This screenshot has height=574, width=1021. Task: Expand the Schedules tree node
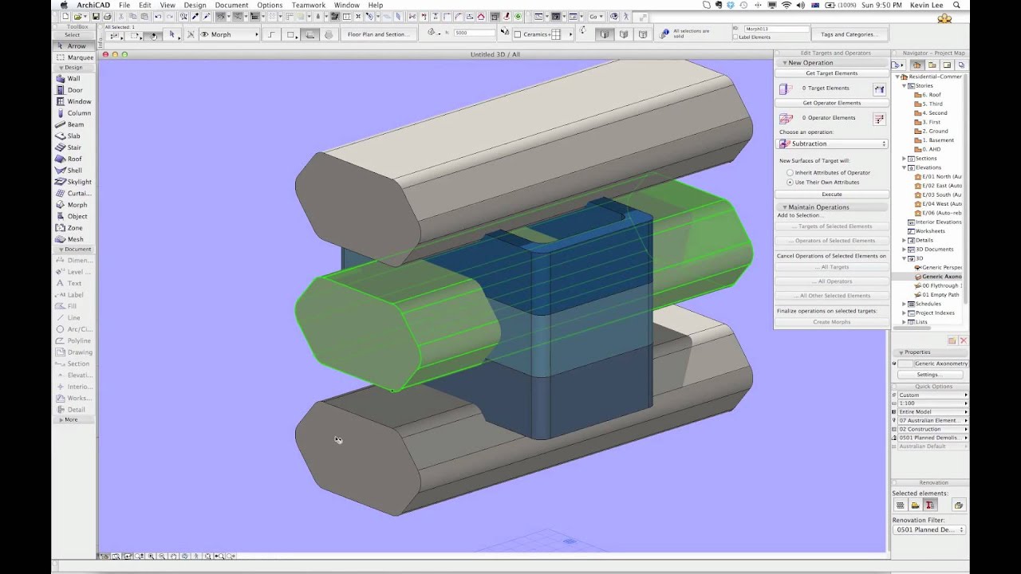(x=905, y=304)
